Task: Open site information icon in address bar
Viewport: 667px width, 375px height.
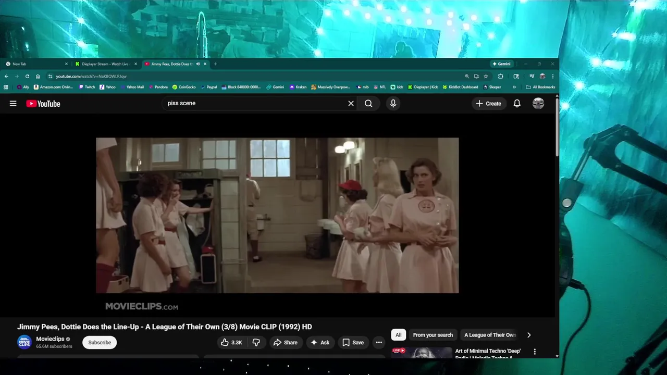Action: [50, 77]
